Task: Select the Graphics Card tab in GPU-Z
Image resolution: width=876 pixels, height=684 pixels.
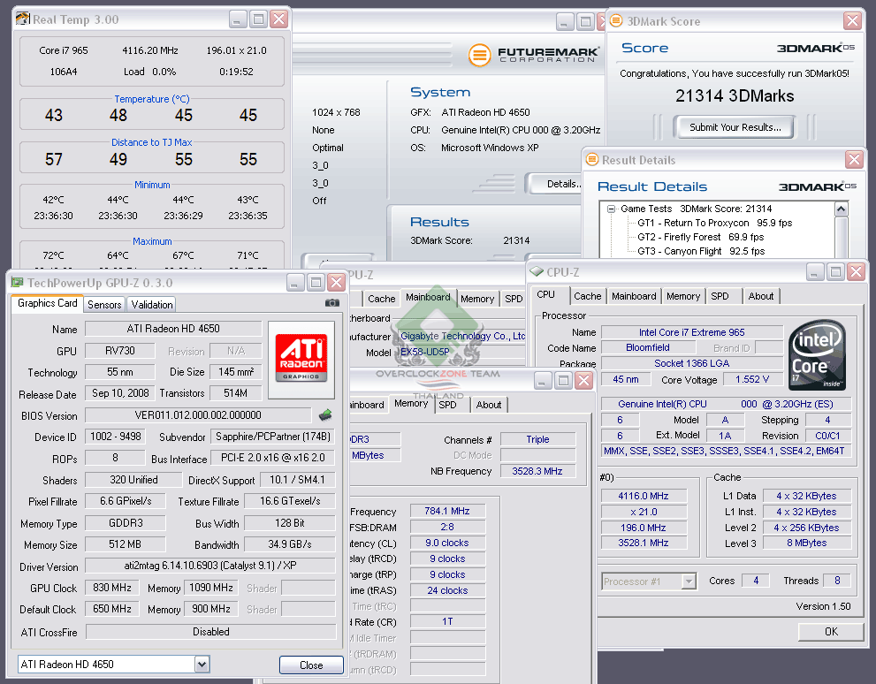Action: click(x=48, y=302)
